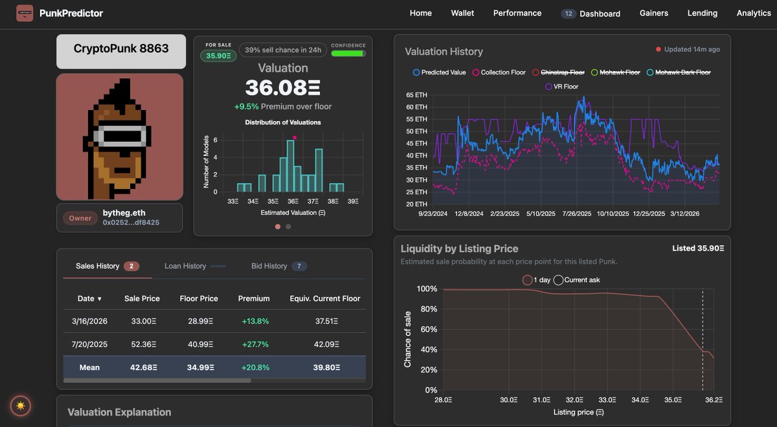This screenshot has height=427, width=777.
Task: Go to the Lending page
Action: 703,13
